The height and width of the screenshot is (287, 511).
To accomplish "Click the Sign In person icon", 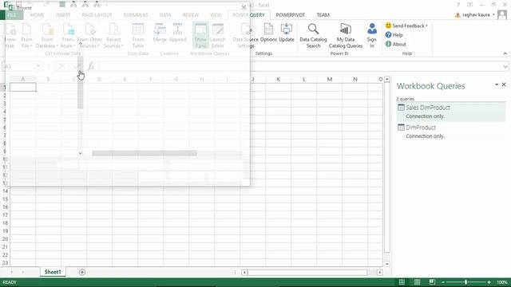I will pyautogui.click(x=372, y=29).
